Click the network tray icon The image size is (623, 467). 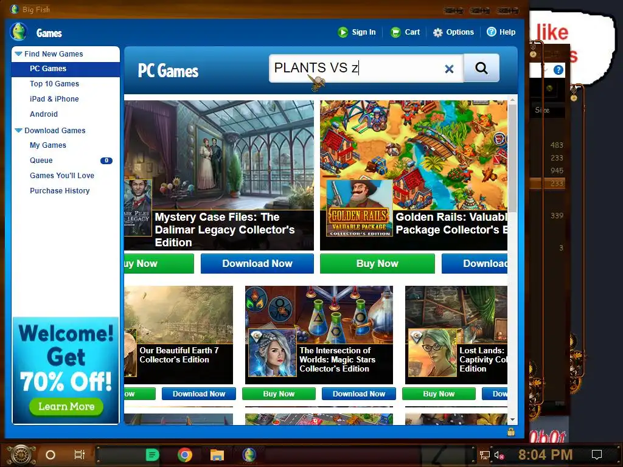point(484,455)
